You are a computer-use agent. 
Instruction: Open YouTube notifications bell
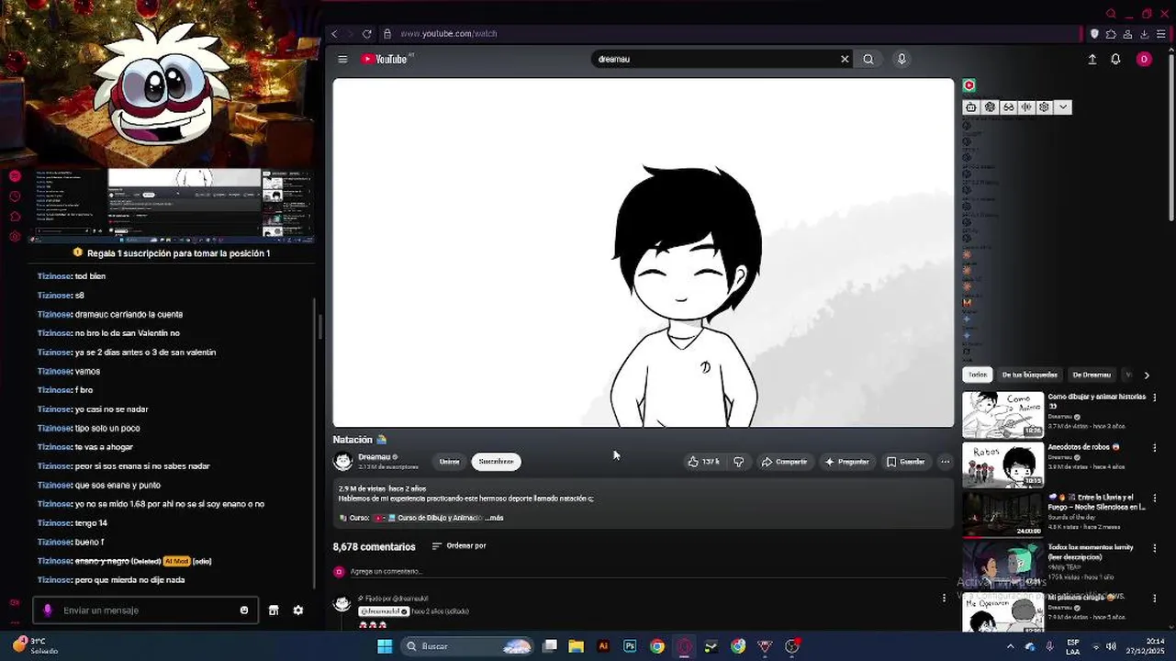point(1116,59)
